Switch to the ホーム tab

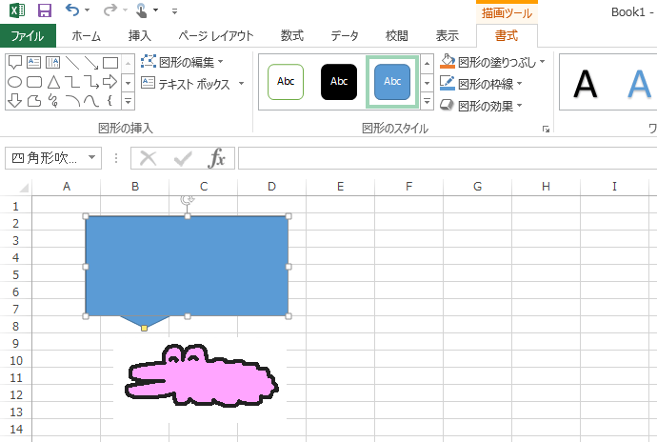click(x=86, y=36)
